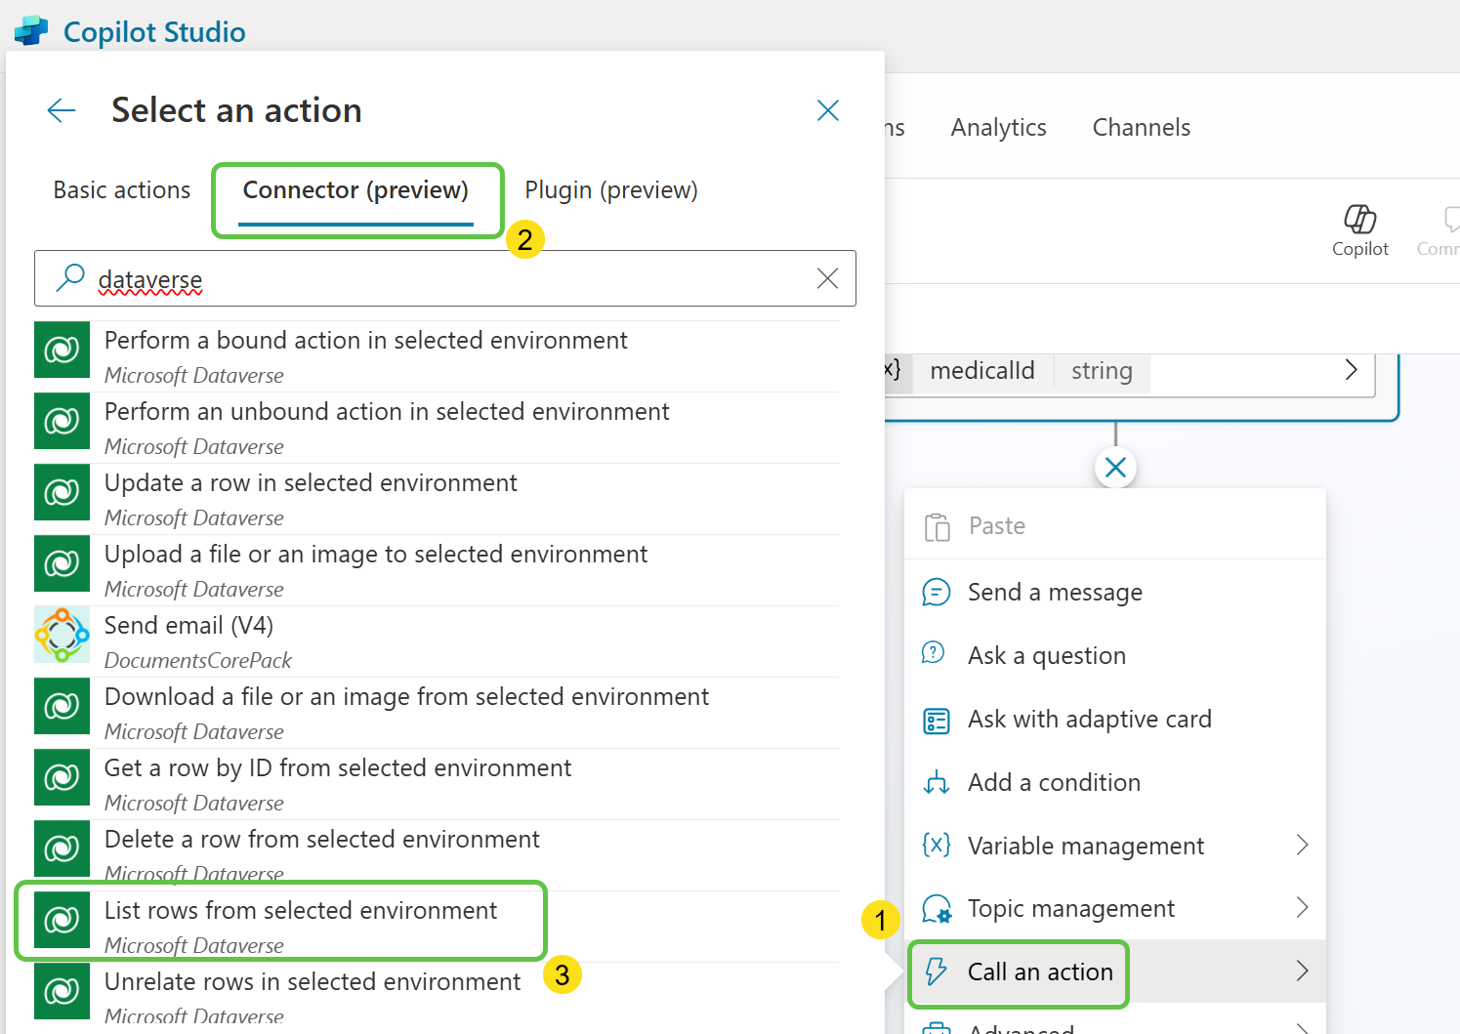The image size is (1460, 1034).
Task: Clear the dataverse search text
Action: coord(826,278)
